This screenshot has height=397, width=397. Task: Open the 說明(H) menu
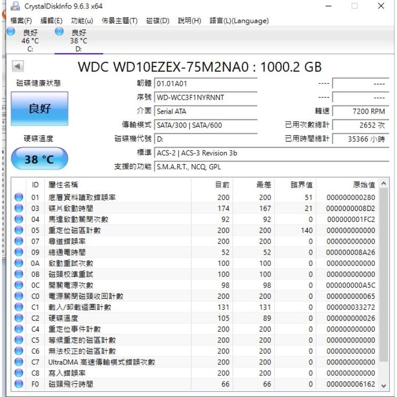pos(190,20)
